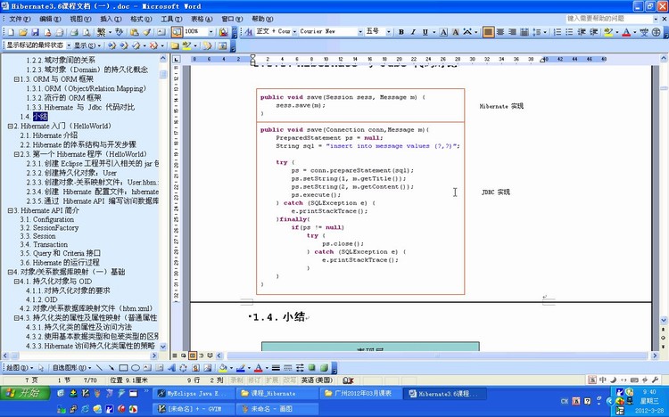
Task: Toggle italic formatting
Action: 413,32
